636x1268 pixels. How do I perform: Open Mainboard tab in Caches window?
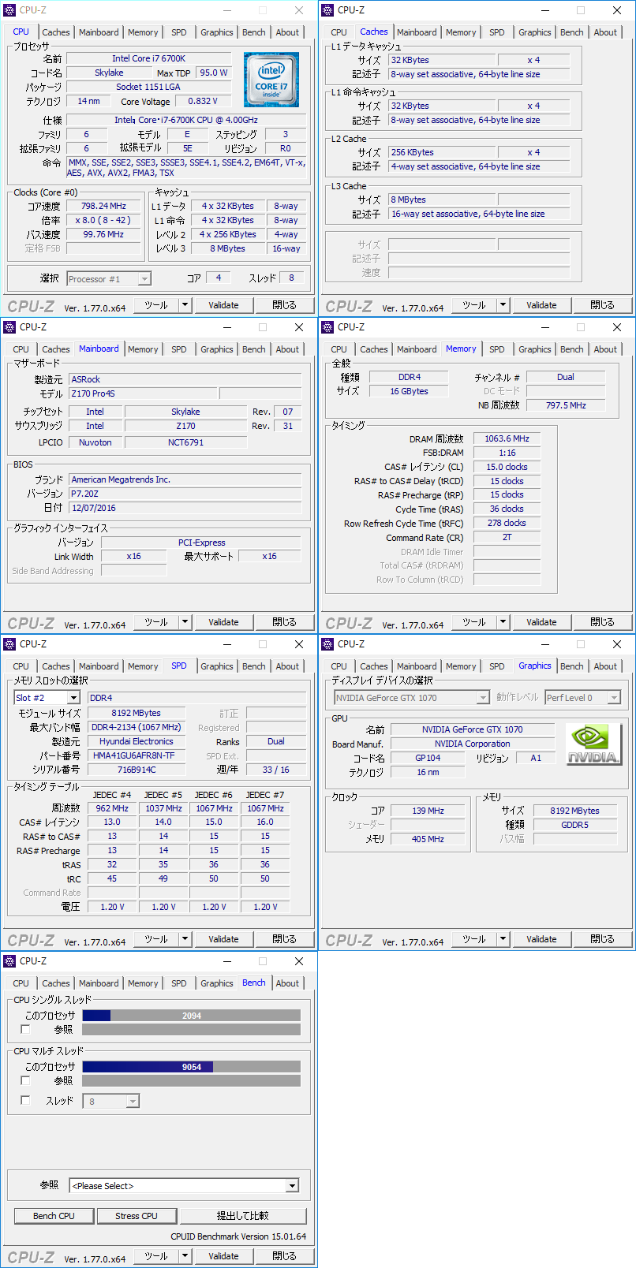[417, 32]
